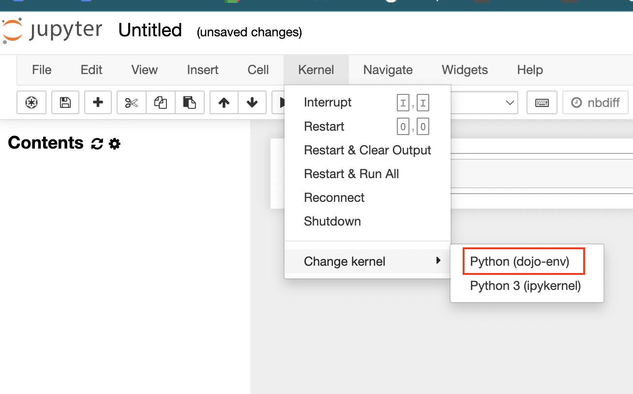The image size is (633, 394).
Task: Cut selected cells with scissors icon
Action: [x=132, y=103]
